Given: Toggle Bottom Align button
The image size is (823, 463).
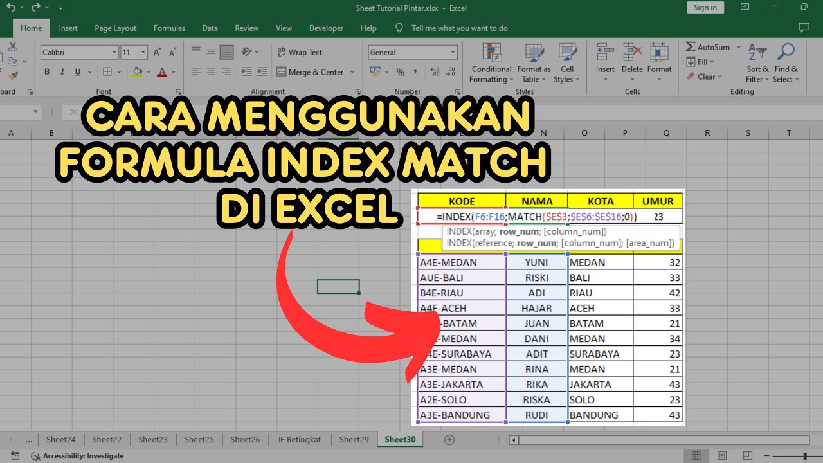Looking at the screenshot, I should point(226,52).
